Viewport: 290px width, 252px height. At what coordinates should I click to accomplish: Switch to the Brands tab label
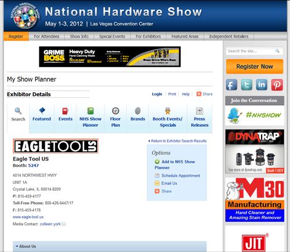pyautogui.click(x=137, y=119)
